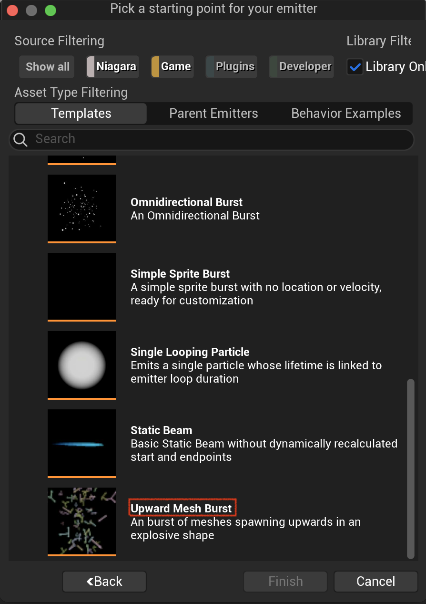Click the Show all filter button

(47, 66)
